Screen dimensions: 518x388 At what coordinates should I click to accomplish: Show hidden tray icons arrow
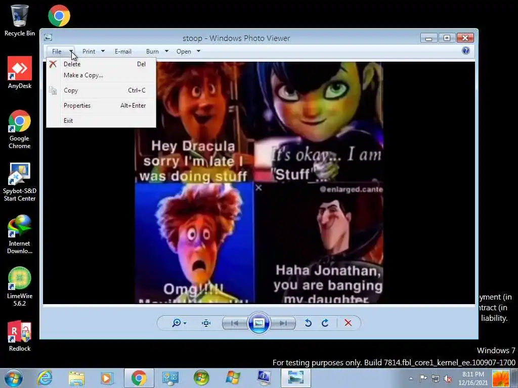click(411, 378)
